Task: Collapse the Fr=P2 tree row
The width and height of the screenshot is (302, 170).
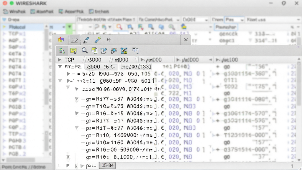Action: 60,67
